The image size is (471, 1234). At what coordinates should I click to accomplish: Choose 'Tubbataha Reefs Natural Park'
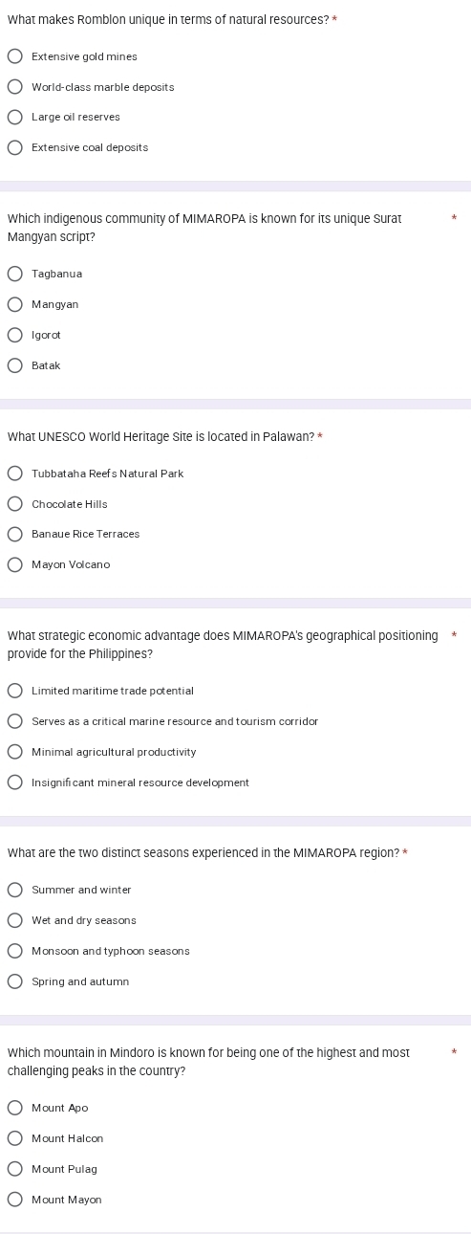(15, 474)
